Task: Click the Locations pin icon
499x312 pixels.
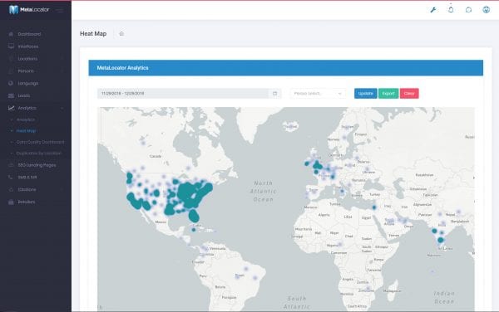Action: pos(11,59)
